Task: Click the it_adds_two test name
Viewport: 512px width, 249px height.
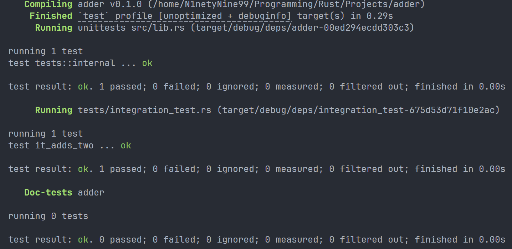Action: pos(64,146)
